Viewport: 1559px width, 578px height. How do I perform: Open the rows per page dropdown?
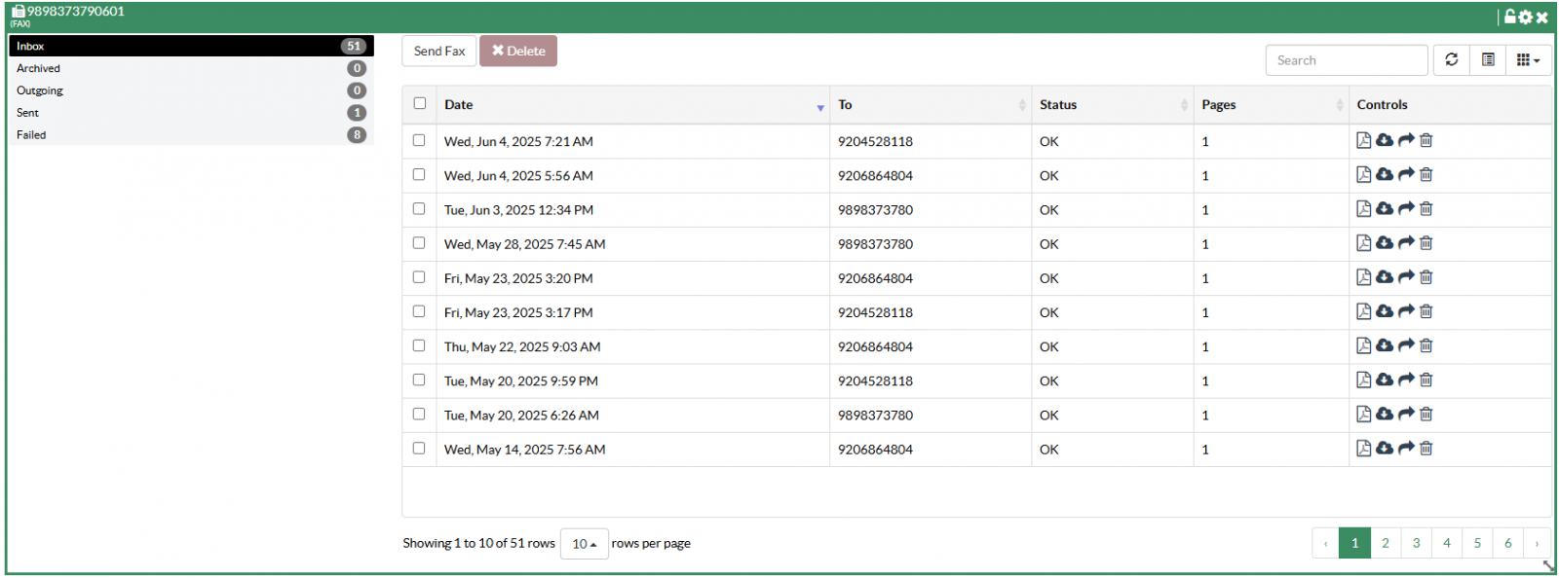[x=585, y=544]
